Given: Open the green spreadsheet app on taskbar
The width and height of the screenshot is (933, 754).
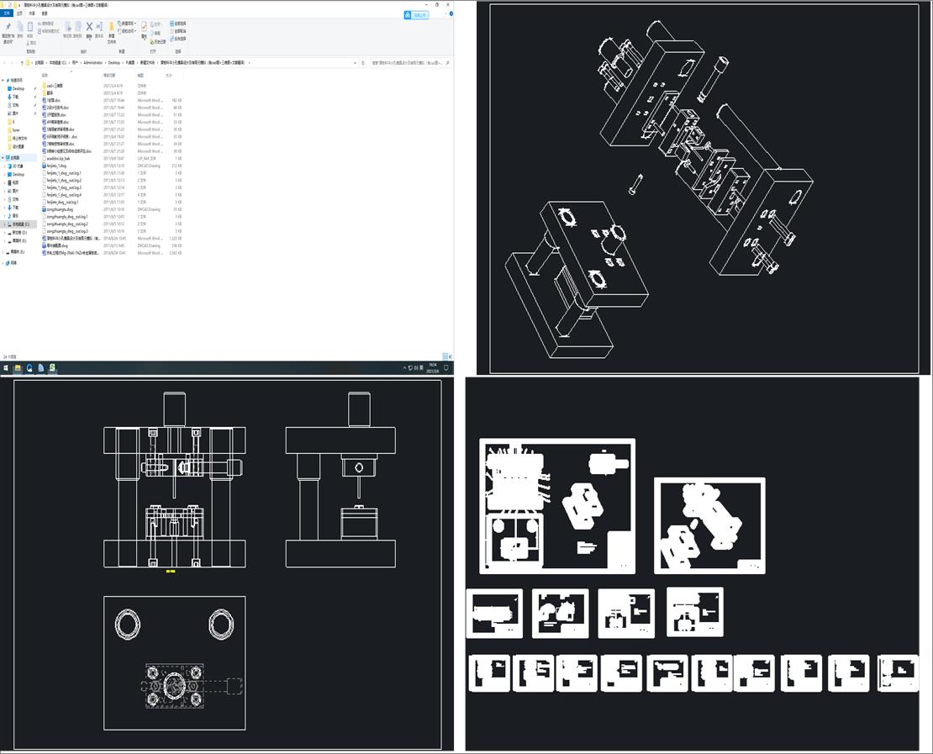Looking at the screenshot, I should (x=52, y=368).
